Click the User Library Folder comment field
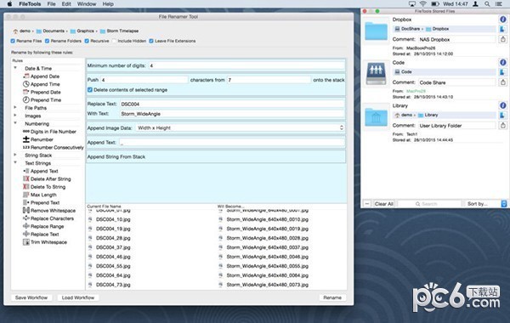Screen dimensions: 510x323 click(x=456, y=126)
